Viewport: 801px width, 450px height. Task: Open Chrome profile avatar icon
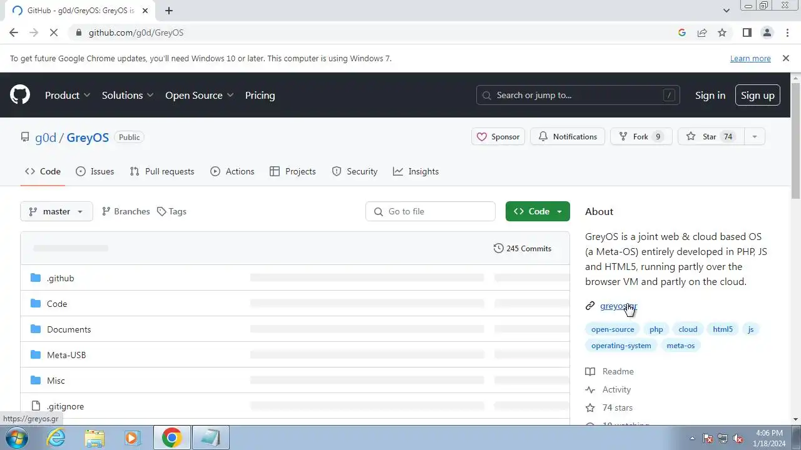pos(767,32)
